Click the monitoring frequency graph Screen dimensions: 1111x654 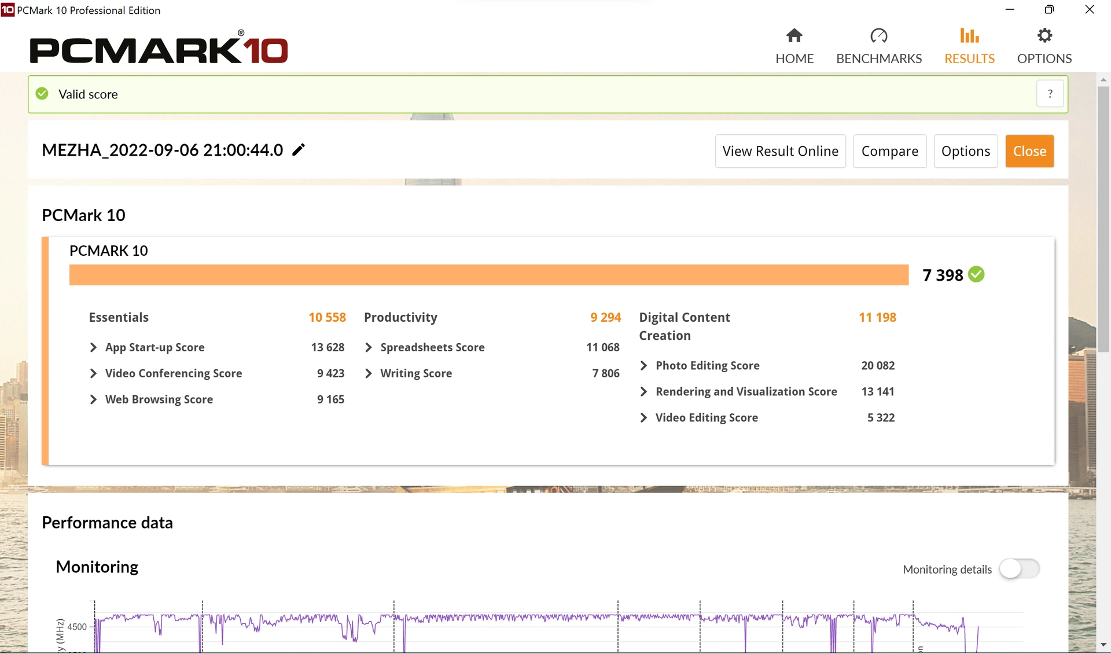pos(558,628)
